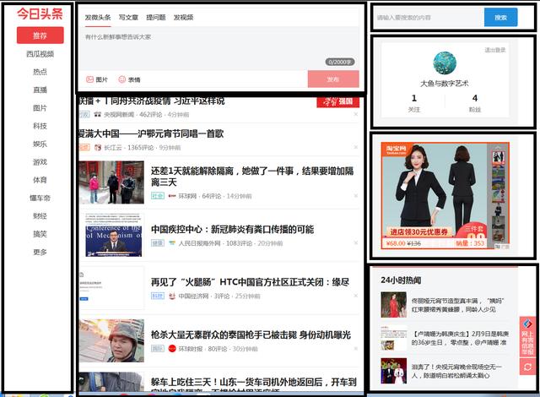This screenshot has width=540, height=397.
Task: Open the 直播 channel
Action: click(40, 90)
